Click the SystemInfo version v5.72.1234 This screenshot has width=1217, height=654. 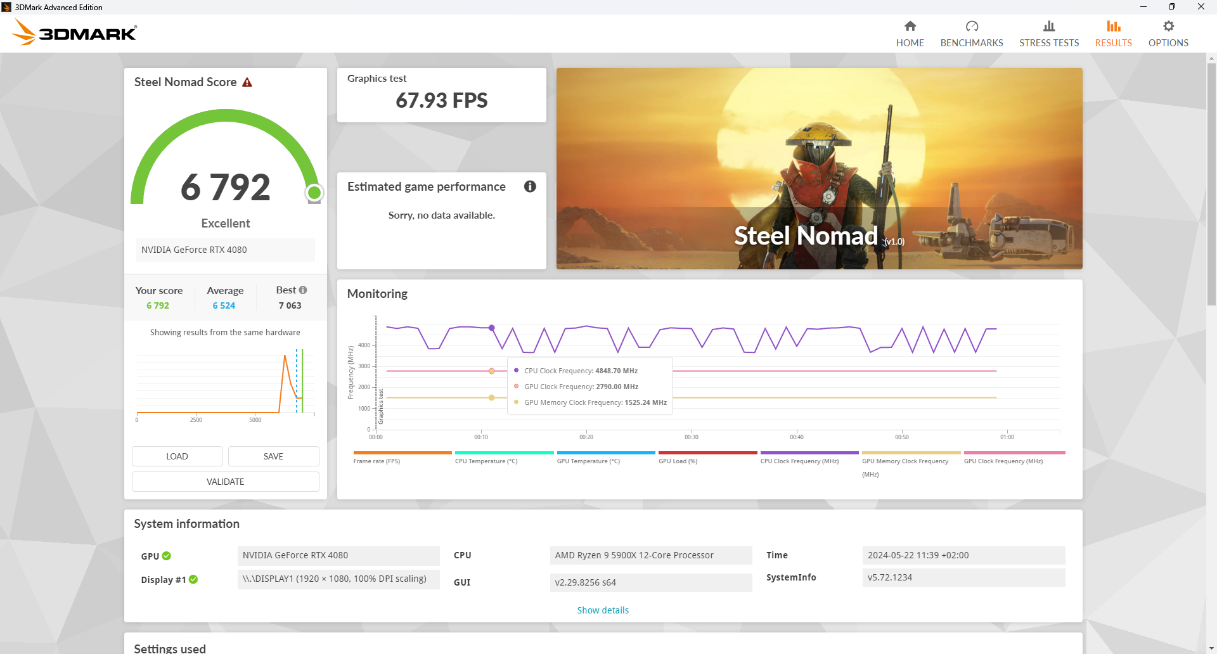coord(963,578)
